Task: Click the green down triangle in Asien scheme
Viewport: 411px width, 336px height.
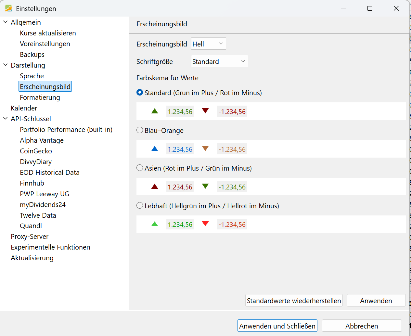Action: [205, 186]
